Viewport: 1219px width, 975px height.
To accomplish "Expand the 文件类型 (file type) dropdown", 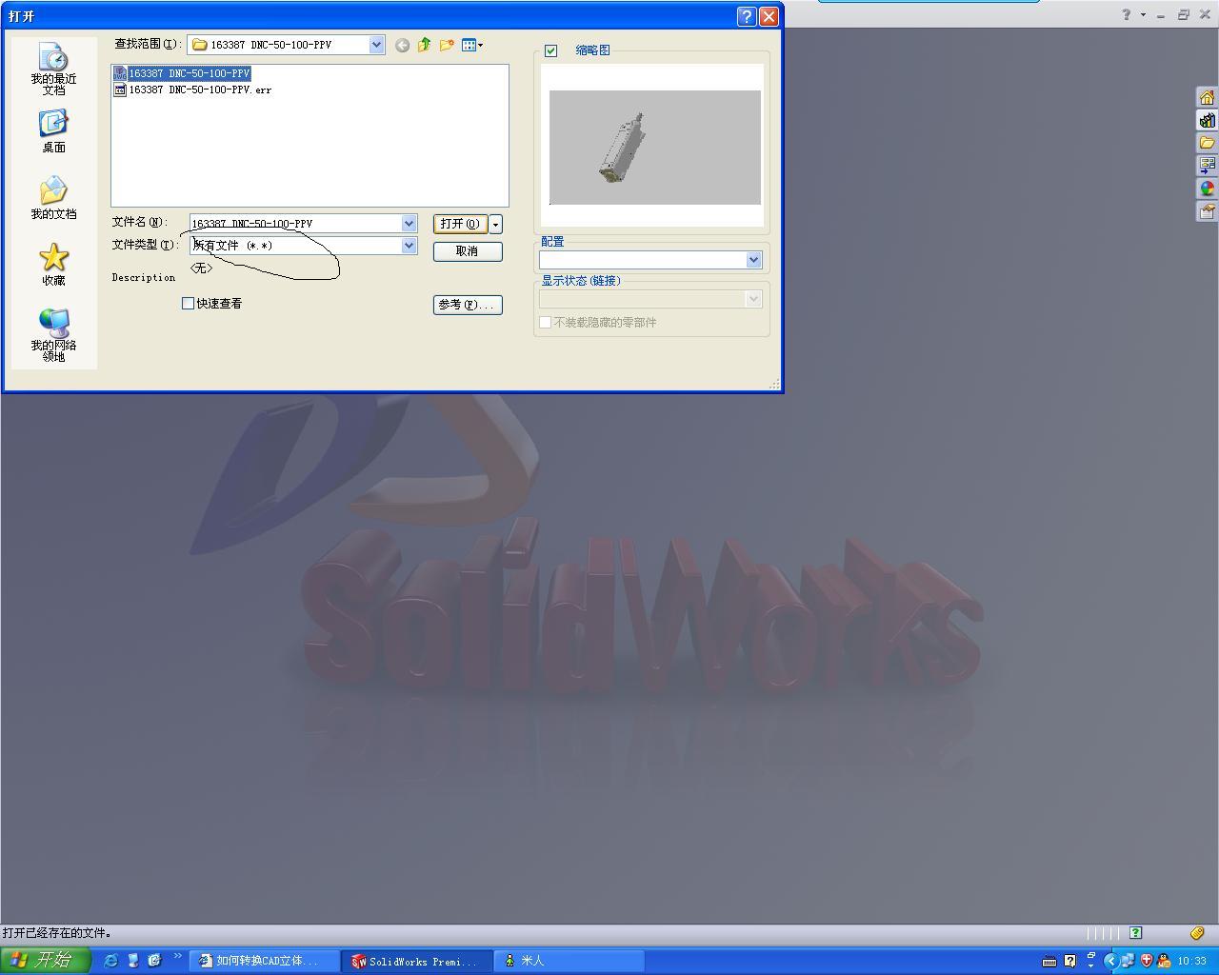I will 409,246.
